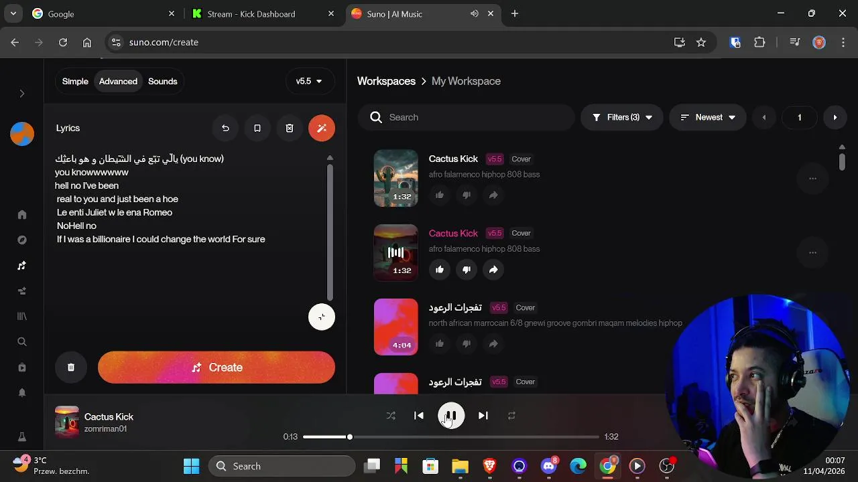The height and width of the screenshot is (482, 858).
Task: Open Cactus Kick title in the player bar
Action: pyautogui.click(x=109, y=416)
